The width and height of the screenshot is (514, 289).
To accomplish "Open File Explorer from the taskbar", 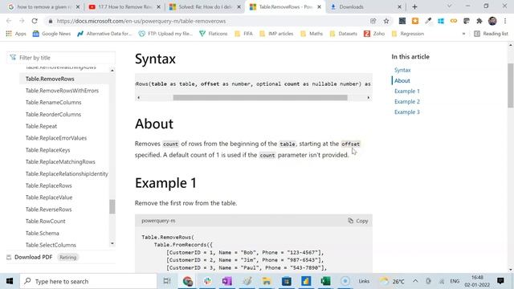I will (x=267, y=281).
